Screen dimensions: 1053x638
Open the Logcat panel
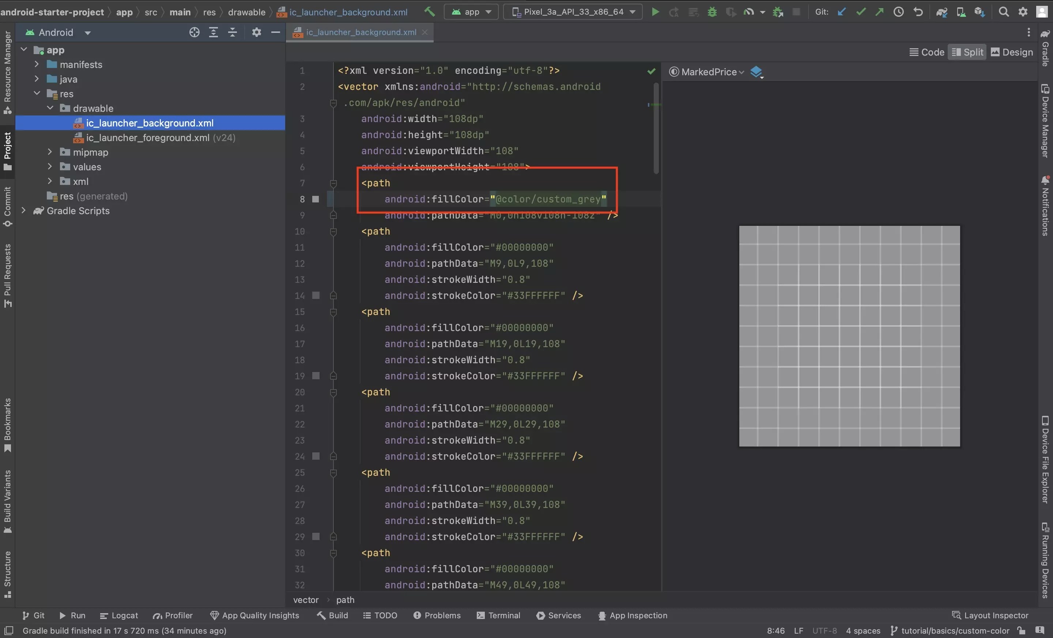[x=119, y=615]
